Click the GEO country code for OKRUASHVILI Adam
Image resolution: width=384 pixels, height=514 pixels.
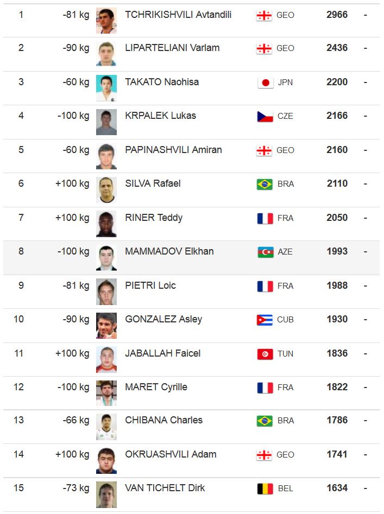click(285, 455)
